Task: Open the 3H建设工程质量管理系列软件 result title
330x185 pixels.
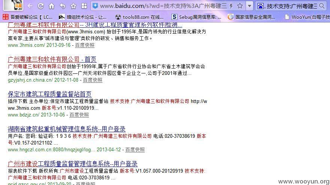Action: tap(95, 25)
